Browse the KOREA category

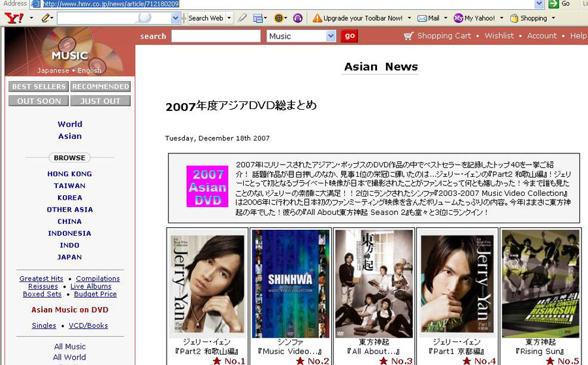point(69,198)
